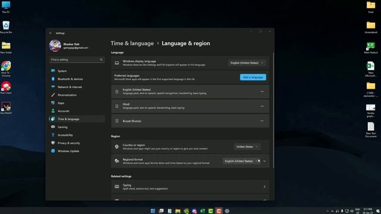
Task: Open This PC desktop icon
Action: 6,7
